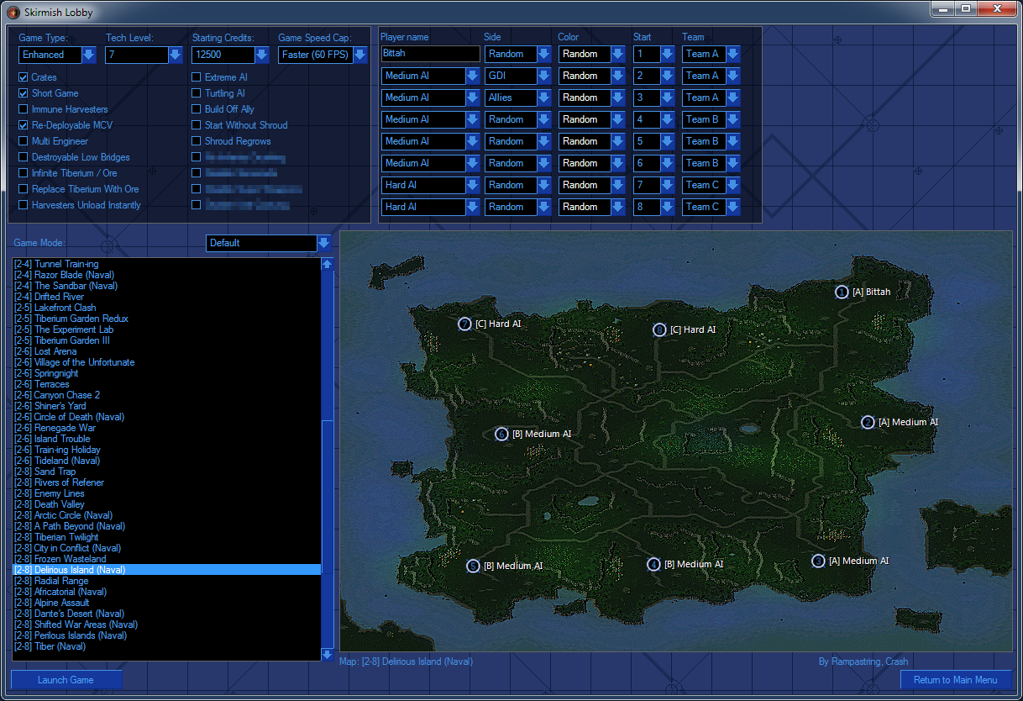Screen dimensions: 1023x701
Task: Click the map list scroll-down arrow
Action: click(328, 654)
